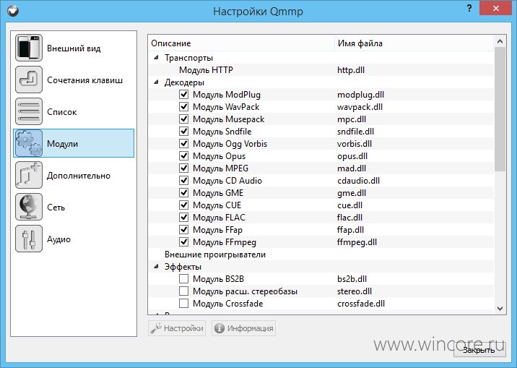Toggle the Модуль Ogg Vorbis checkbox
This screenshot has height=368, width=517.
tap(183, 144)
